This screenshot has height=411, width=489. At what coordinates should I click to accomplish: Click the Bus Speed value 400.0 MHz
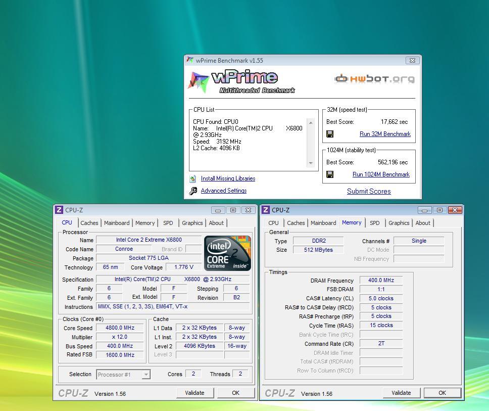(x=120, y=346)
